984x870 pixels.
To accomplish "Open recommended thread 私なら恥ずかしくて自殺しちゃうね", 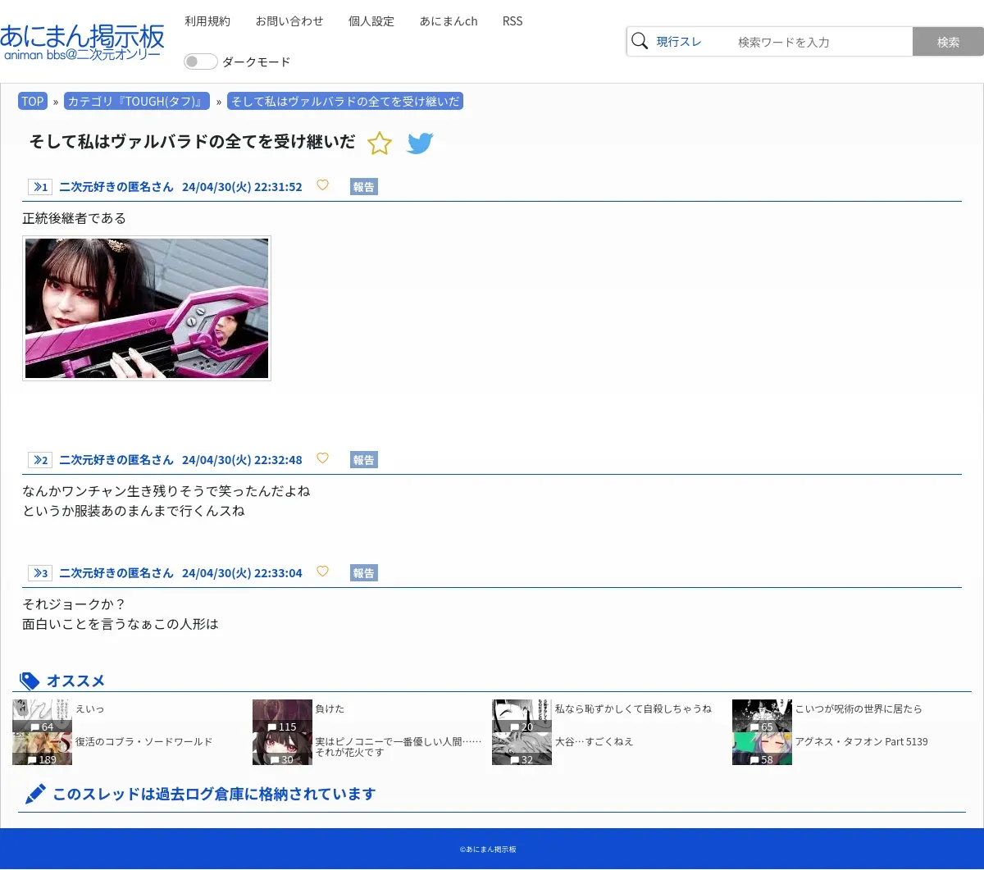I will [x=633, y=708].
